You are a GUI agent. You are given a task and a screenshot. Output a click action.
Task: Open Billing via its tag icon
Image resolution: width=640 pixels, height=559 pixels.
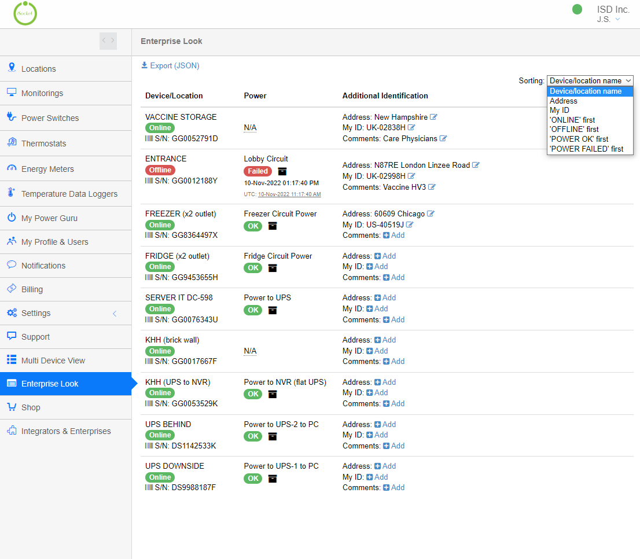pos(12,288)
